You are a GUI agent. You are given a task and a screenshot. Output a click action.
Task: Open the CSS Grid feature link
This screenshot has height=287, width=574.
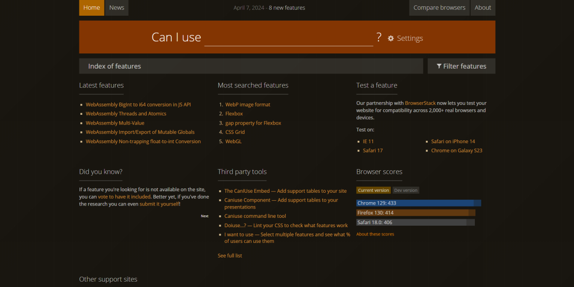tap(235, 132)
